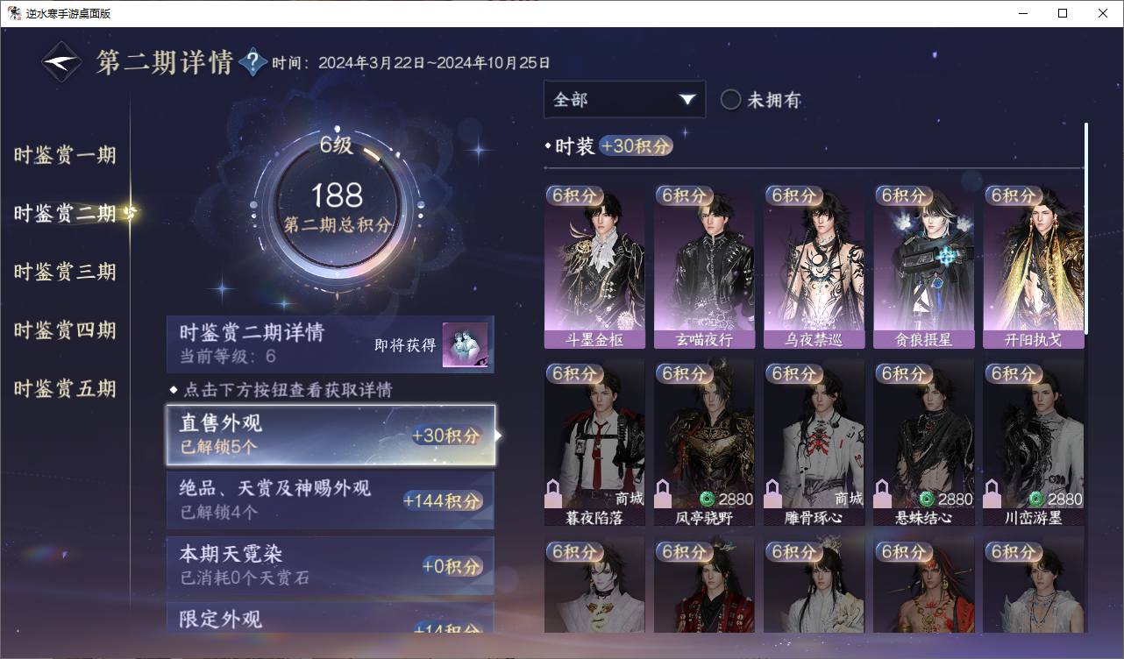Click the circular 188 points level gauge
The image size is (1124, 659).
[337, 207]
